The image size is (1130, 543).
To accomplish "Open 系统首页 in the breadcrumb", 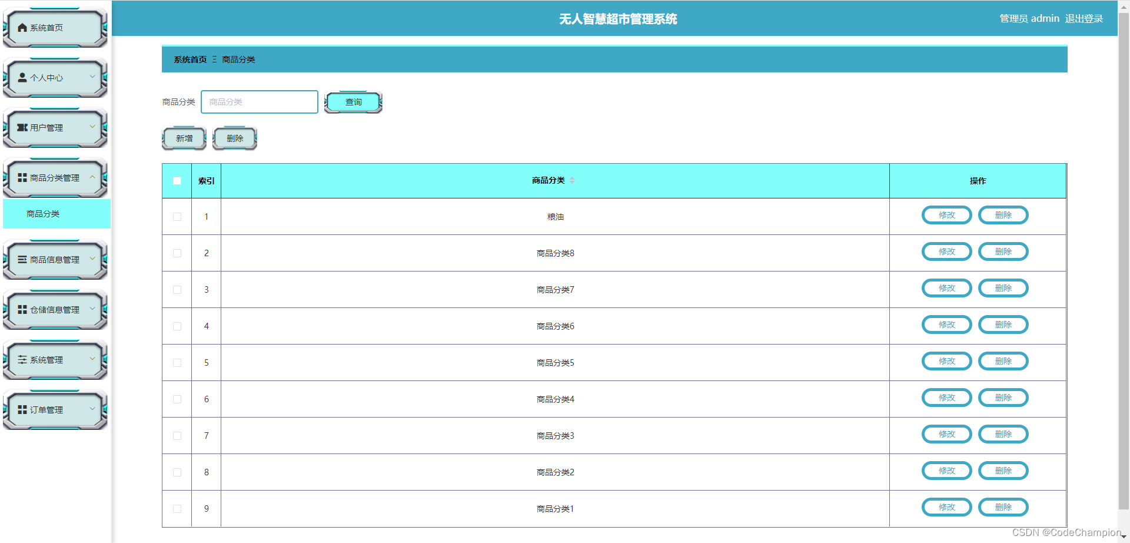I will click(x=189, y=59).
